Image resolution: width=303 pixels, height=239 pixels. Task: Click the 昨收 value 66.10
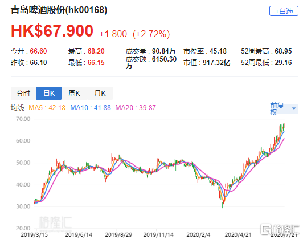[38, 63]
